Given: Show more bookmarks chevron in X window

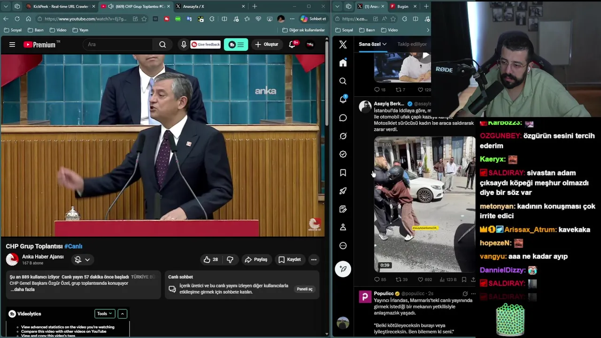Looking at the screenshot, I should coord(428,30).
